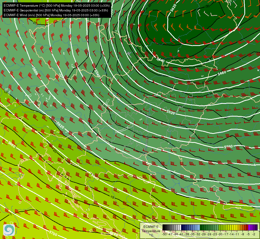Screen dimensions: 260x239
Task: Click the 5600 geopotential contour label
Action: [x=35, y=71]
